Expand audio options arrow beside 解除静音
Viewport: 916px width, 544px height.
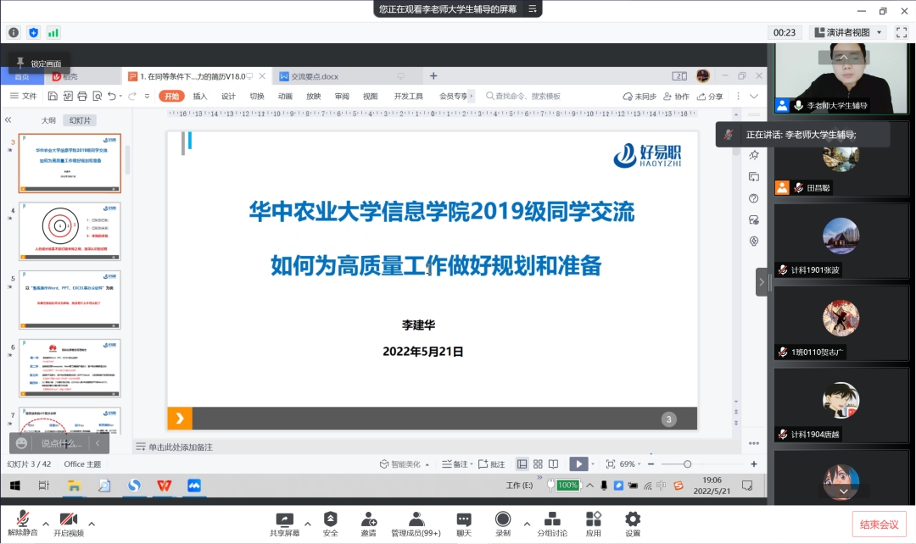[x=46, y=523]
